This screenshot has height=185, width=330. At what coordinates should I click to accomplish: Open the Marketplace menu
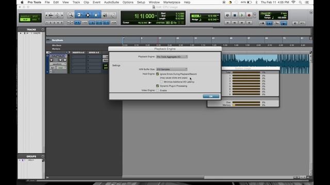pos(172,2)
